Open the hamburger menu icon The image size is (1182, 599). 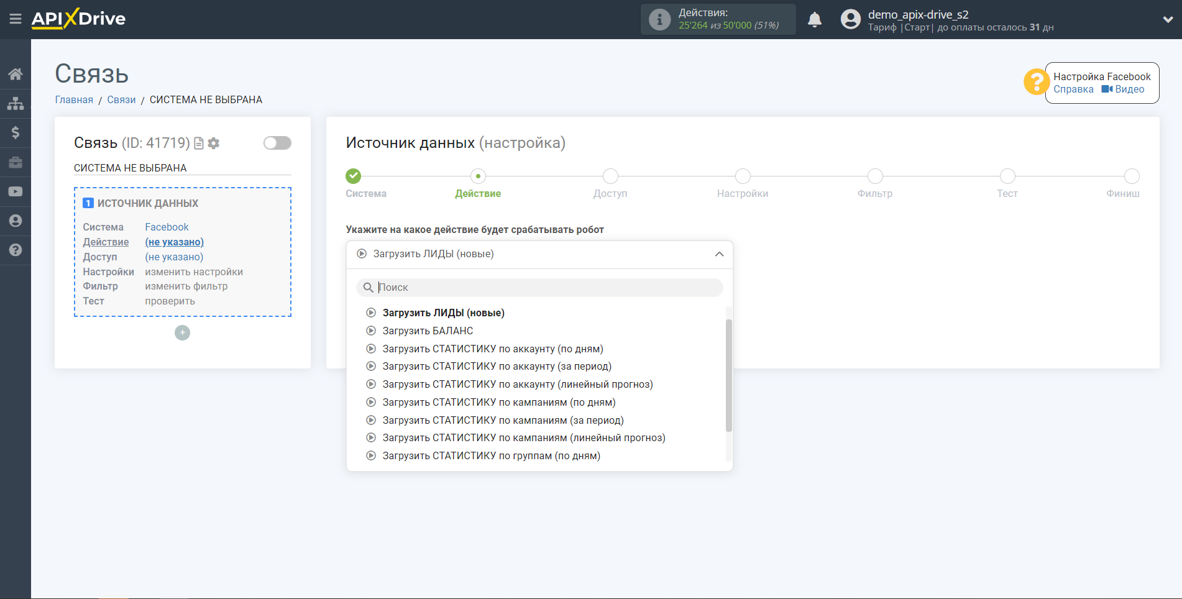(x=16, y=19)
